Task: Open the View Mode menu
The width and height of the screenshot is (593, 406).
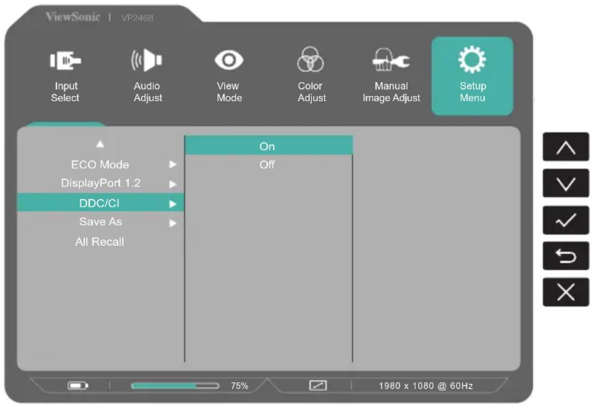Action: [x=229, y=76]
